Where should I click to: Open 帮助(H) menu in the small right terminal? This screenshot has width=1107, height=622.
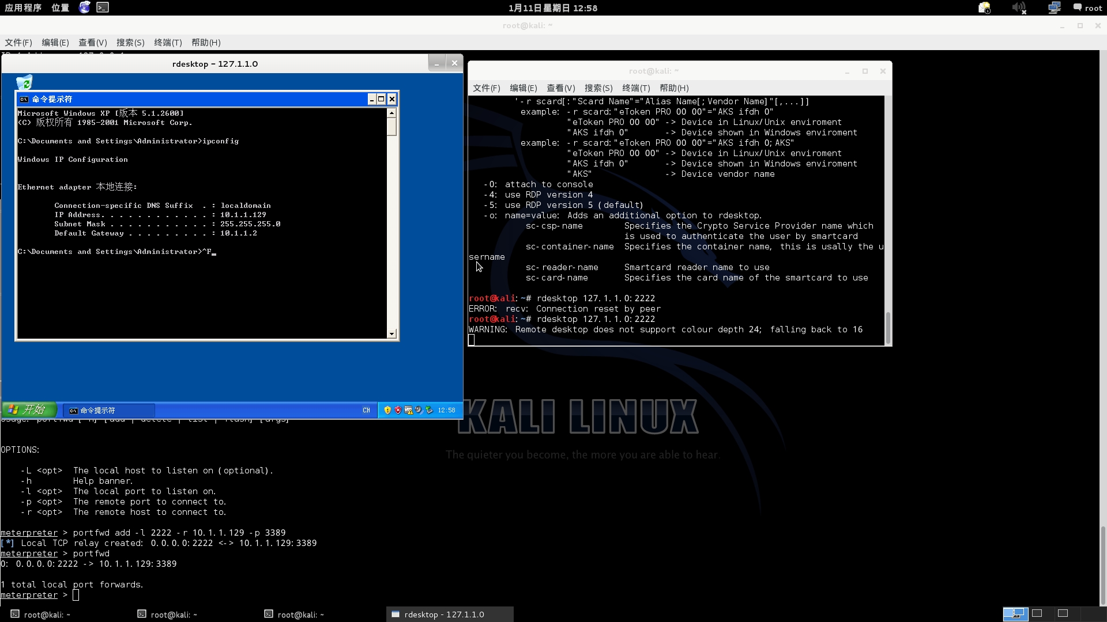coord(674,88)
